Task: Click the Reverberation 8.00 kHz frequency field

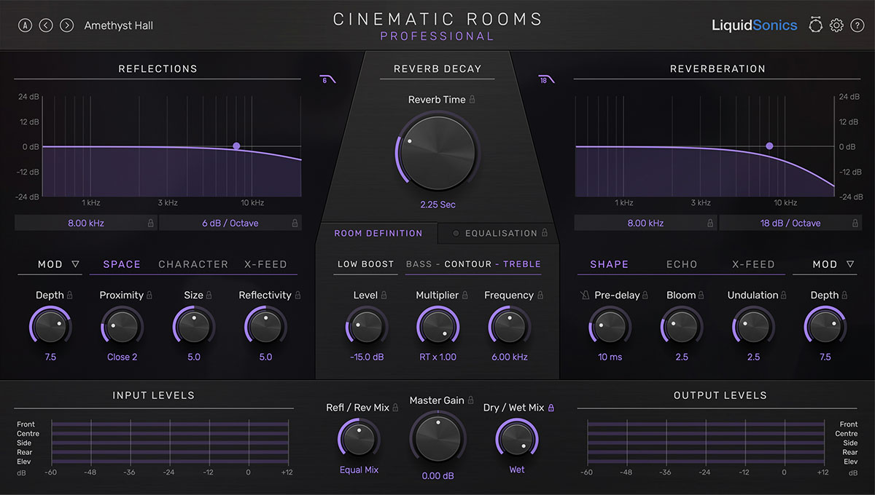Action: [x=646, y=223]
